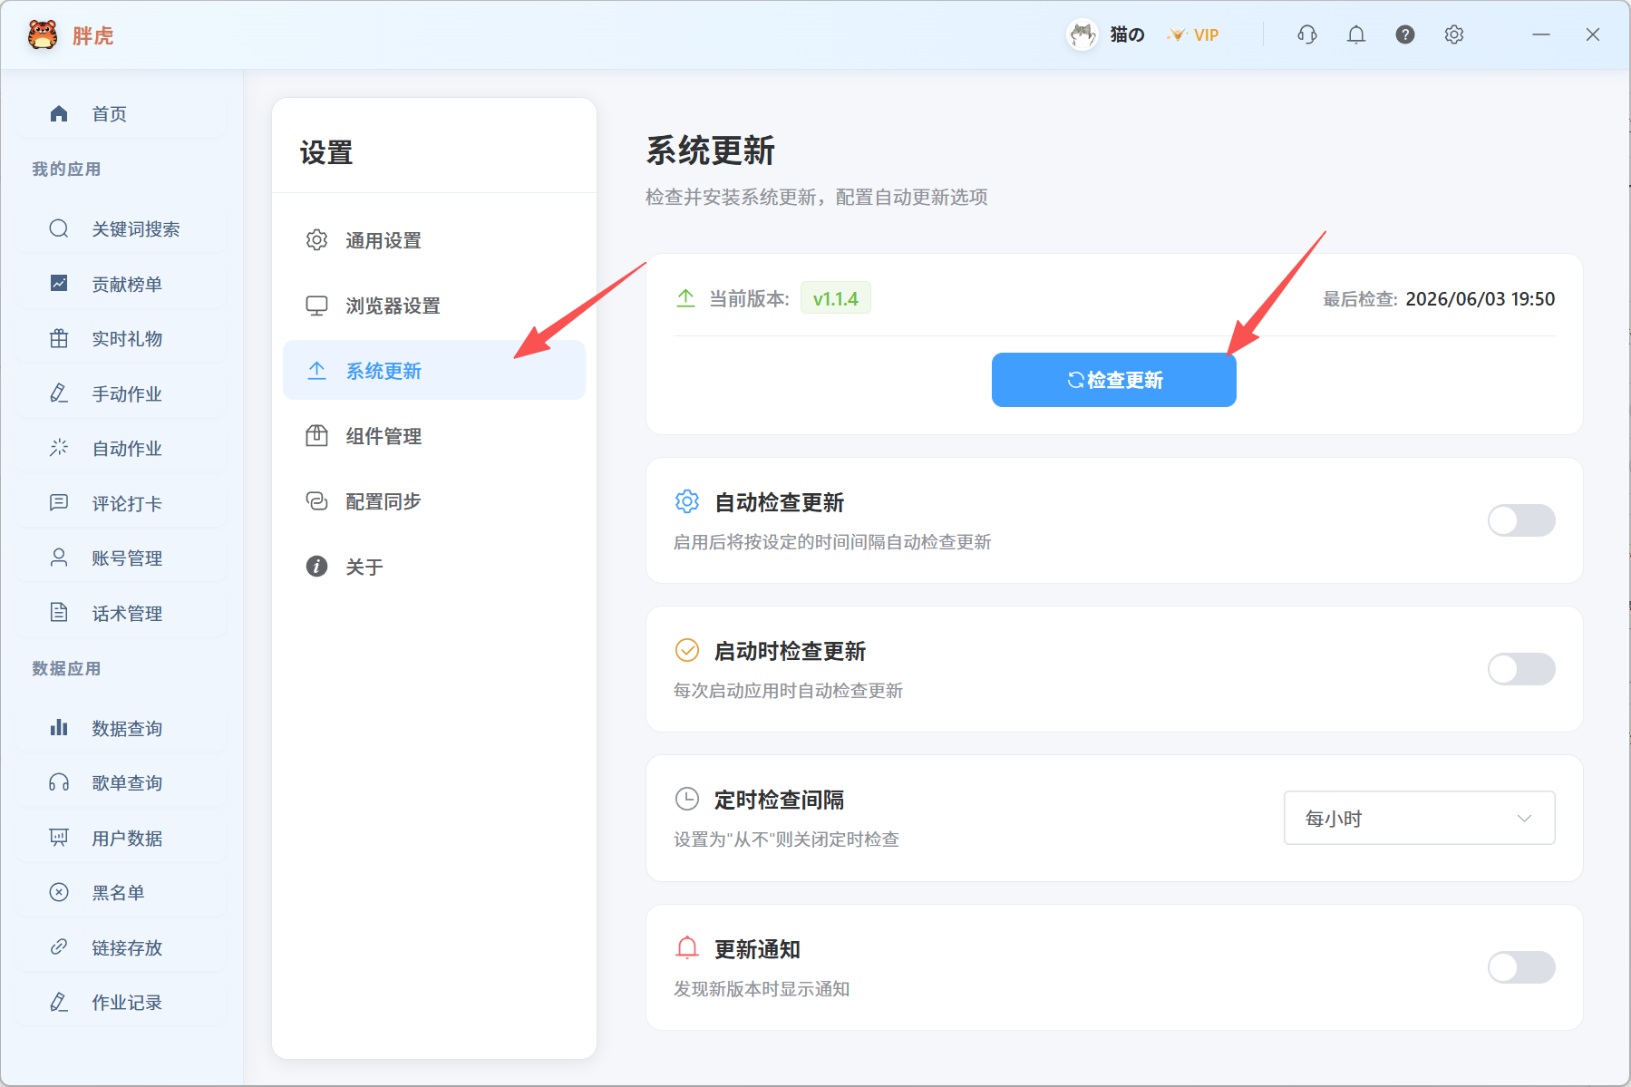Open 黑名单 circle-x icon

pos(59,892)
